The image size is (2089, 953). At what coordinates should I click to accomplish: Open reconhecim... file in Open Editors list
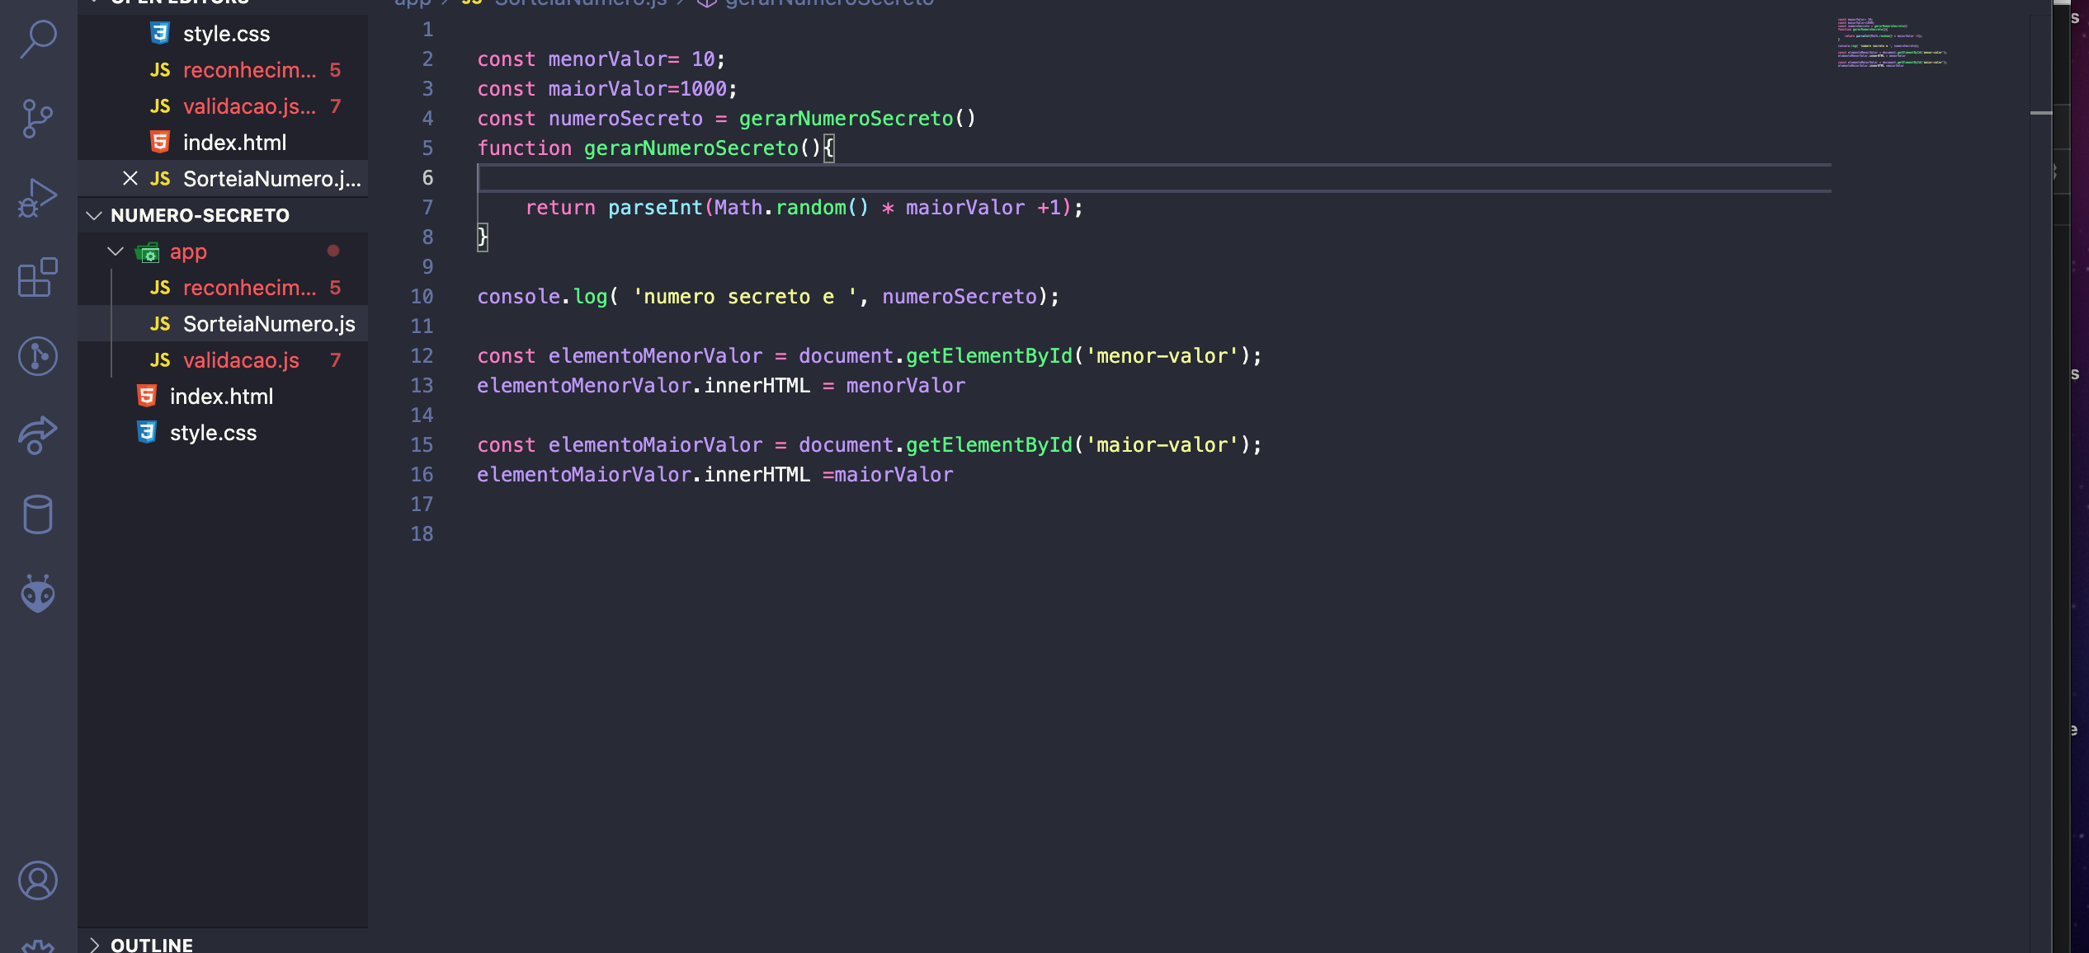(223, 70)
